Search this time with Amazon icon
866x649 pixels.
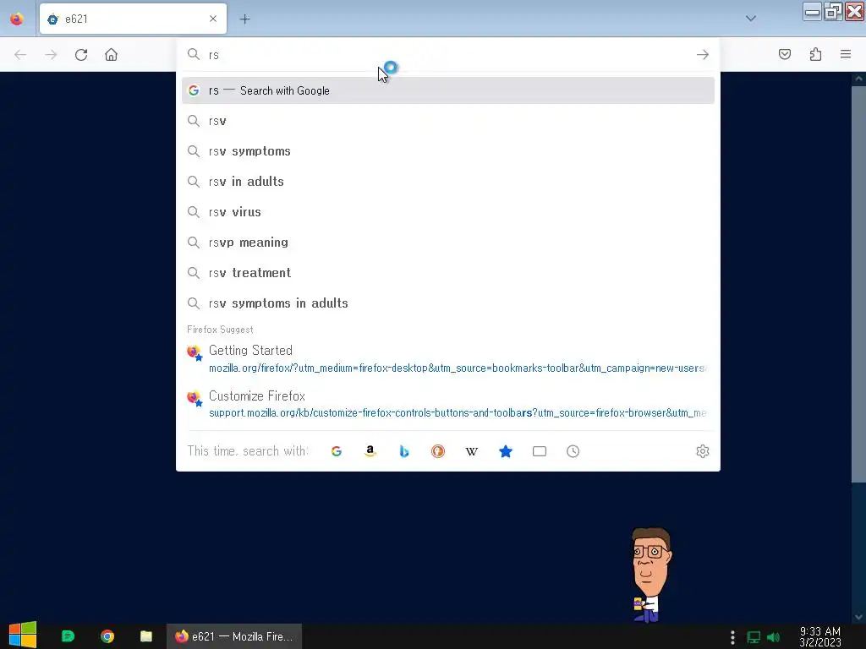click(x=370, y=451)
